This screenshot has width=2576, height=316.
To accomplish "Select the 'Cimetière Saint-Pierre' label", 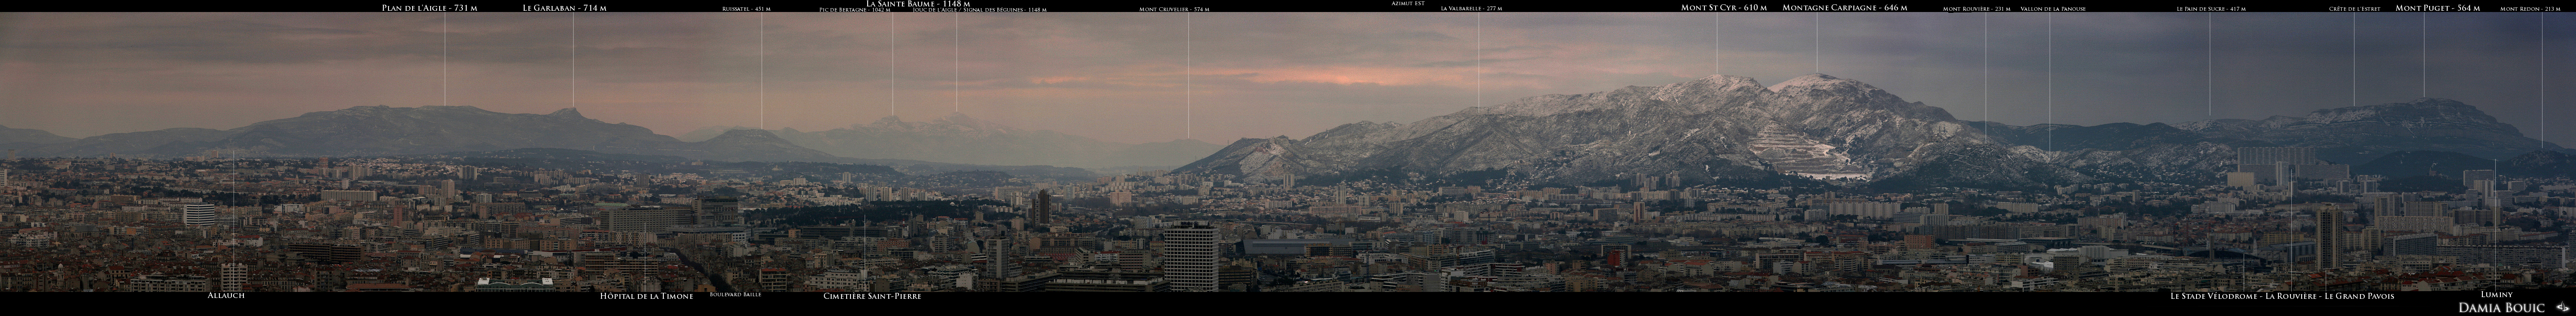I will click(872, 296).
